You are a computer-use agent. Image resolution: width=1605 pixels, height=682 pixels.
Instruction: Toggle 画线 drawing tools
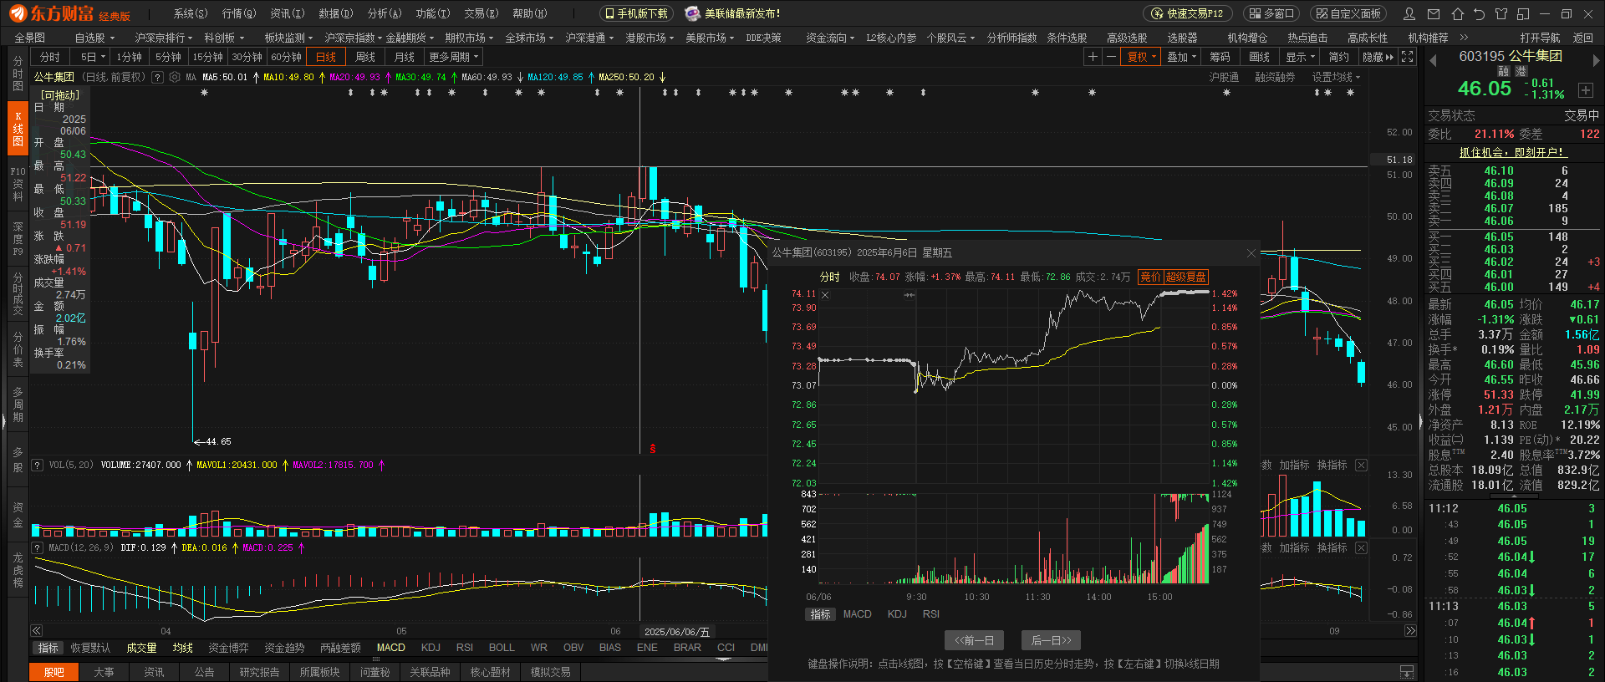click(1260, 57)
